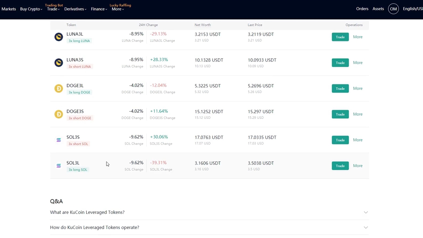Click More link for LUNA3L
Screen dimensions: 423x238
(358, 37)
